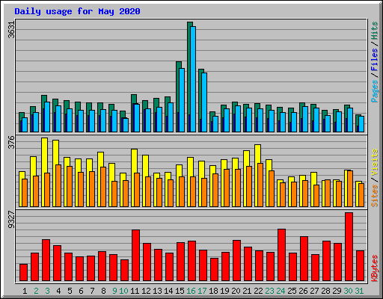The width and height of the screenshot is (383, 299).
Task: Click the day 15 axis label
Action: 180,291
